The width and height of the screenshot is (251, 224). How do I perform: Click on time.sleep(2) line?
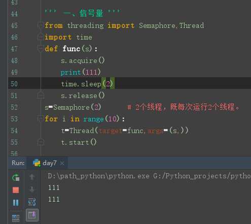pos(87,84)
